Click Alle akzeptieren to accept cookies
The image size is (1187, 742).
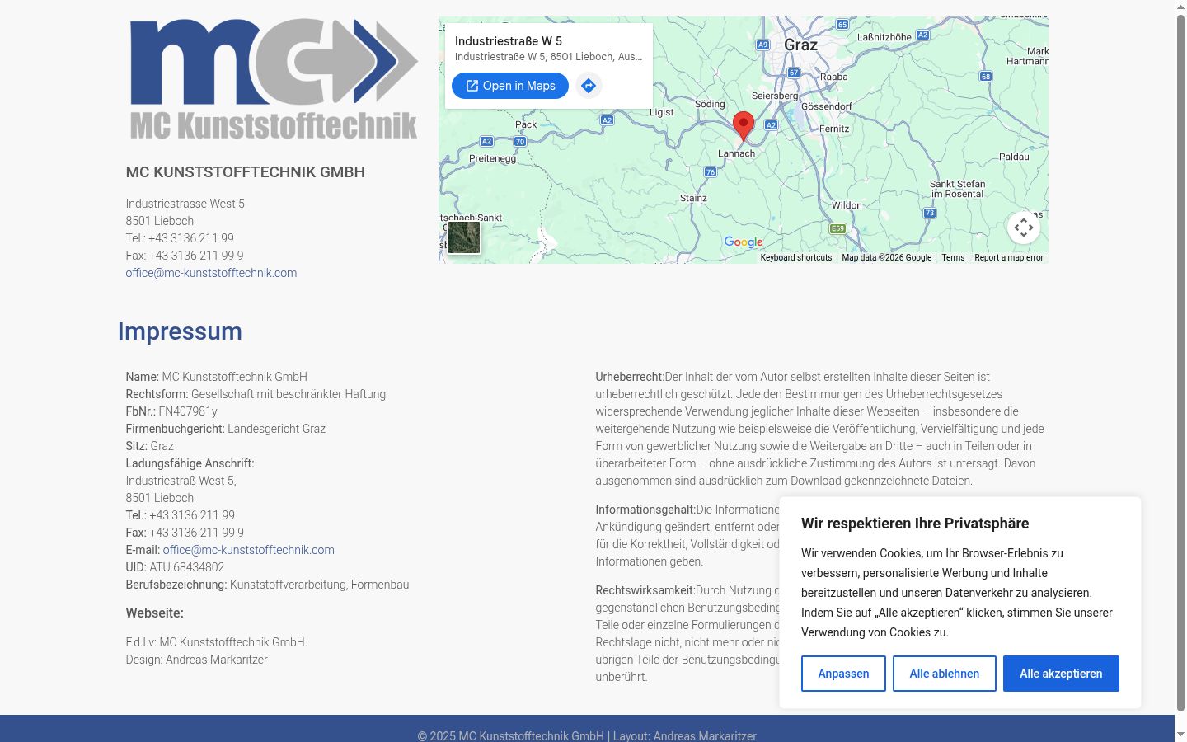tap(1061, 674)
